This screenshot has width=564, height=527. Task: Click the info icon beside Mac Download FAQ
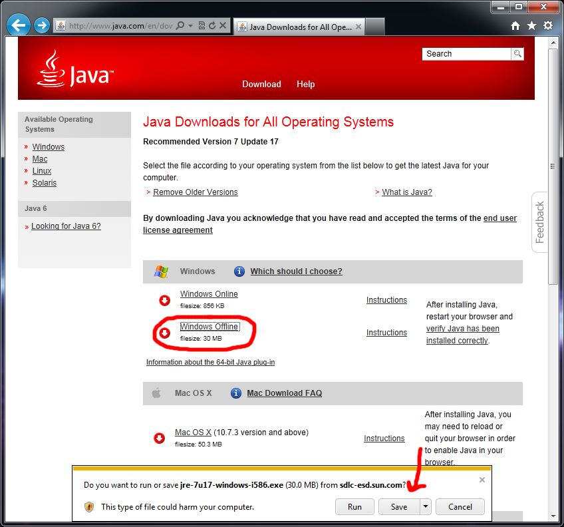pyautogui.click(x=235, y=393)
